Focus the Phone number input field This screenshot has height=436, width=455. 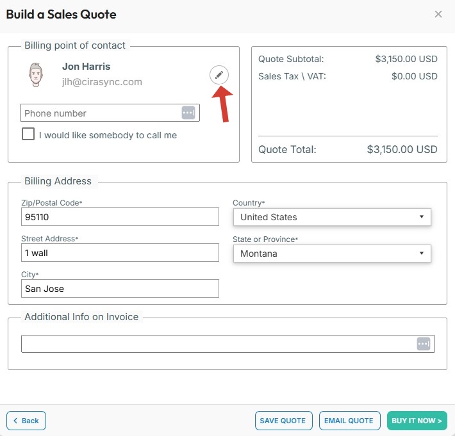(99, 113)
